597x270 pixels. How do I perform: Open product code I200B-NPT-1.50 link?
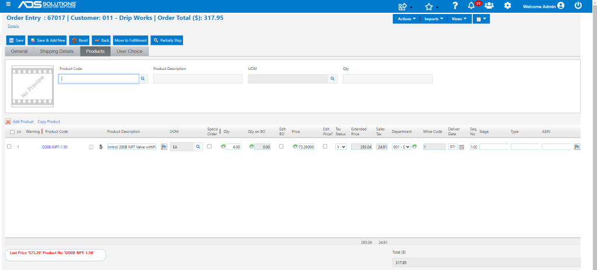click(54, 147)
